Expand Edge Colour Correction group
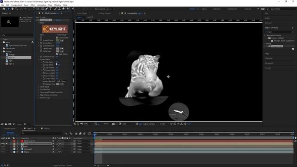Screen dimensions: 297x167 (39, 95)
